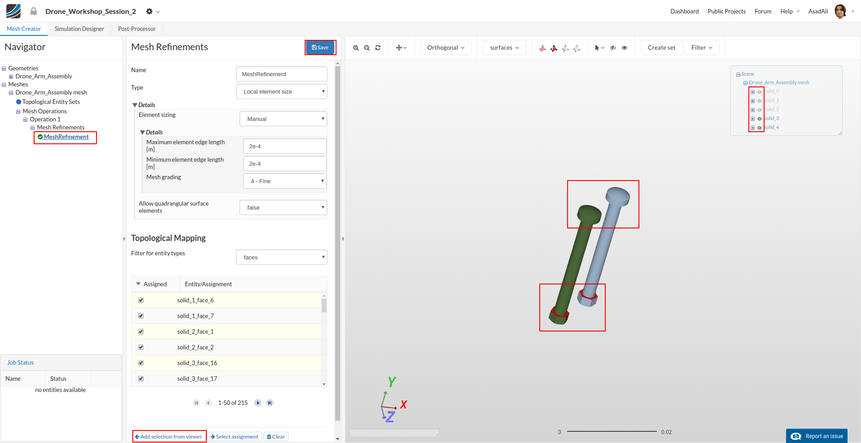Click Add selection from viewer button

click(169, 437)
